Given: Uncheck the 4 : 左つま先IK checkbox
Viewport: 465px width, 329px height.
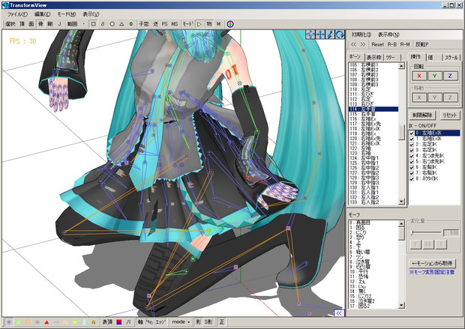Looking at the screenshot, I should coord(412,156).
